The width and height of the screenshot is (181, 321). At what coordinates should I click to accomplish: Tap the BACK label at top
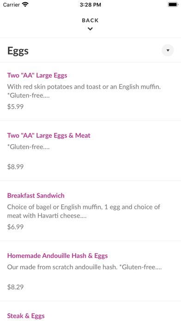[x=90, y=20]
